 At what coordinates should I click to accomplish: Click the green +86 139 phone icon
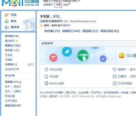point(83,55)
